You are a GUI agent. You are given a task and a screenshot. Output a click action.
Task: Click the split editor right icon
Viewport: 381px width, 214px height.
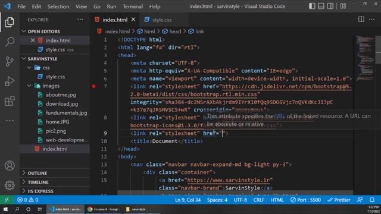(x=361, y=20)
